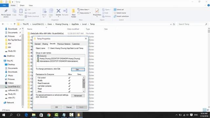Launch Microsoft Edge from taskbar
The width and height of the screenshot is (210, 118).
coord(26,115)
